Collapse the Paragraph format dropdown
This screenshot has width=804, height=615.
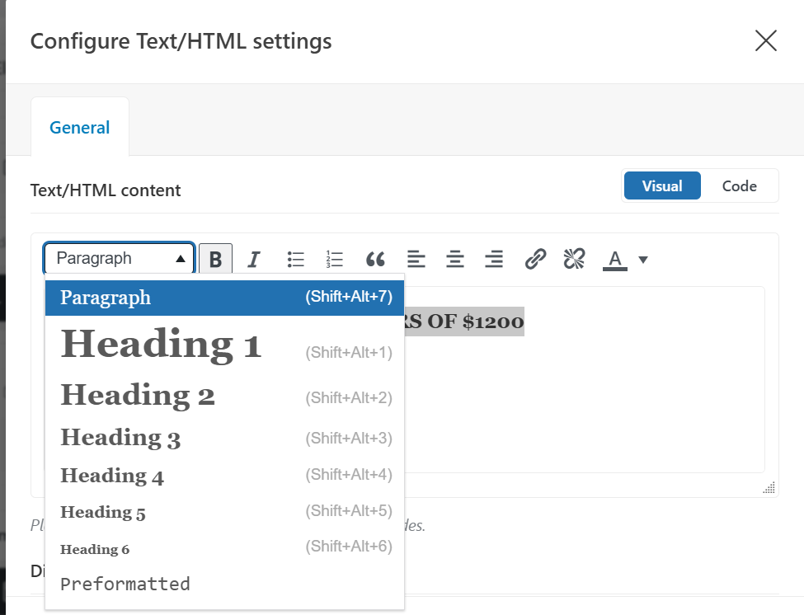(119, 258)
